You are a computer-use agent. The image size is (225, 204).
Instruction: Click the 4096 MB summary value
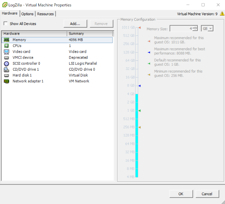click(x=76, y=40)
